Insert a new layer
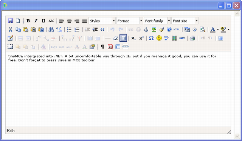Screen dimensions: 242x141 click(10, 47)
